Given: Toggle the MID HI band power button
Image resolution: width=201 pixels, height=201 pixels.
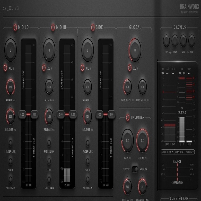Looking at the screenshot, I should point(53,27).
